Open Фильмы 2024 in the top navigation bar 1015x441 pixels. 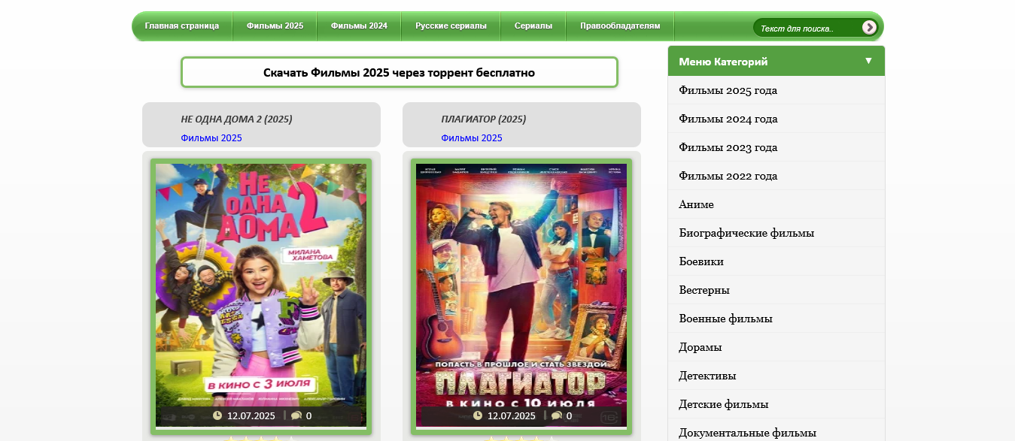[359, 26]
